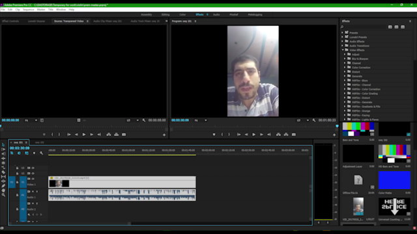Toggle Linked Selection in the timeline

[27, 153]
